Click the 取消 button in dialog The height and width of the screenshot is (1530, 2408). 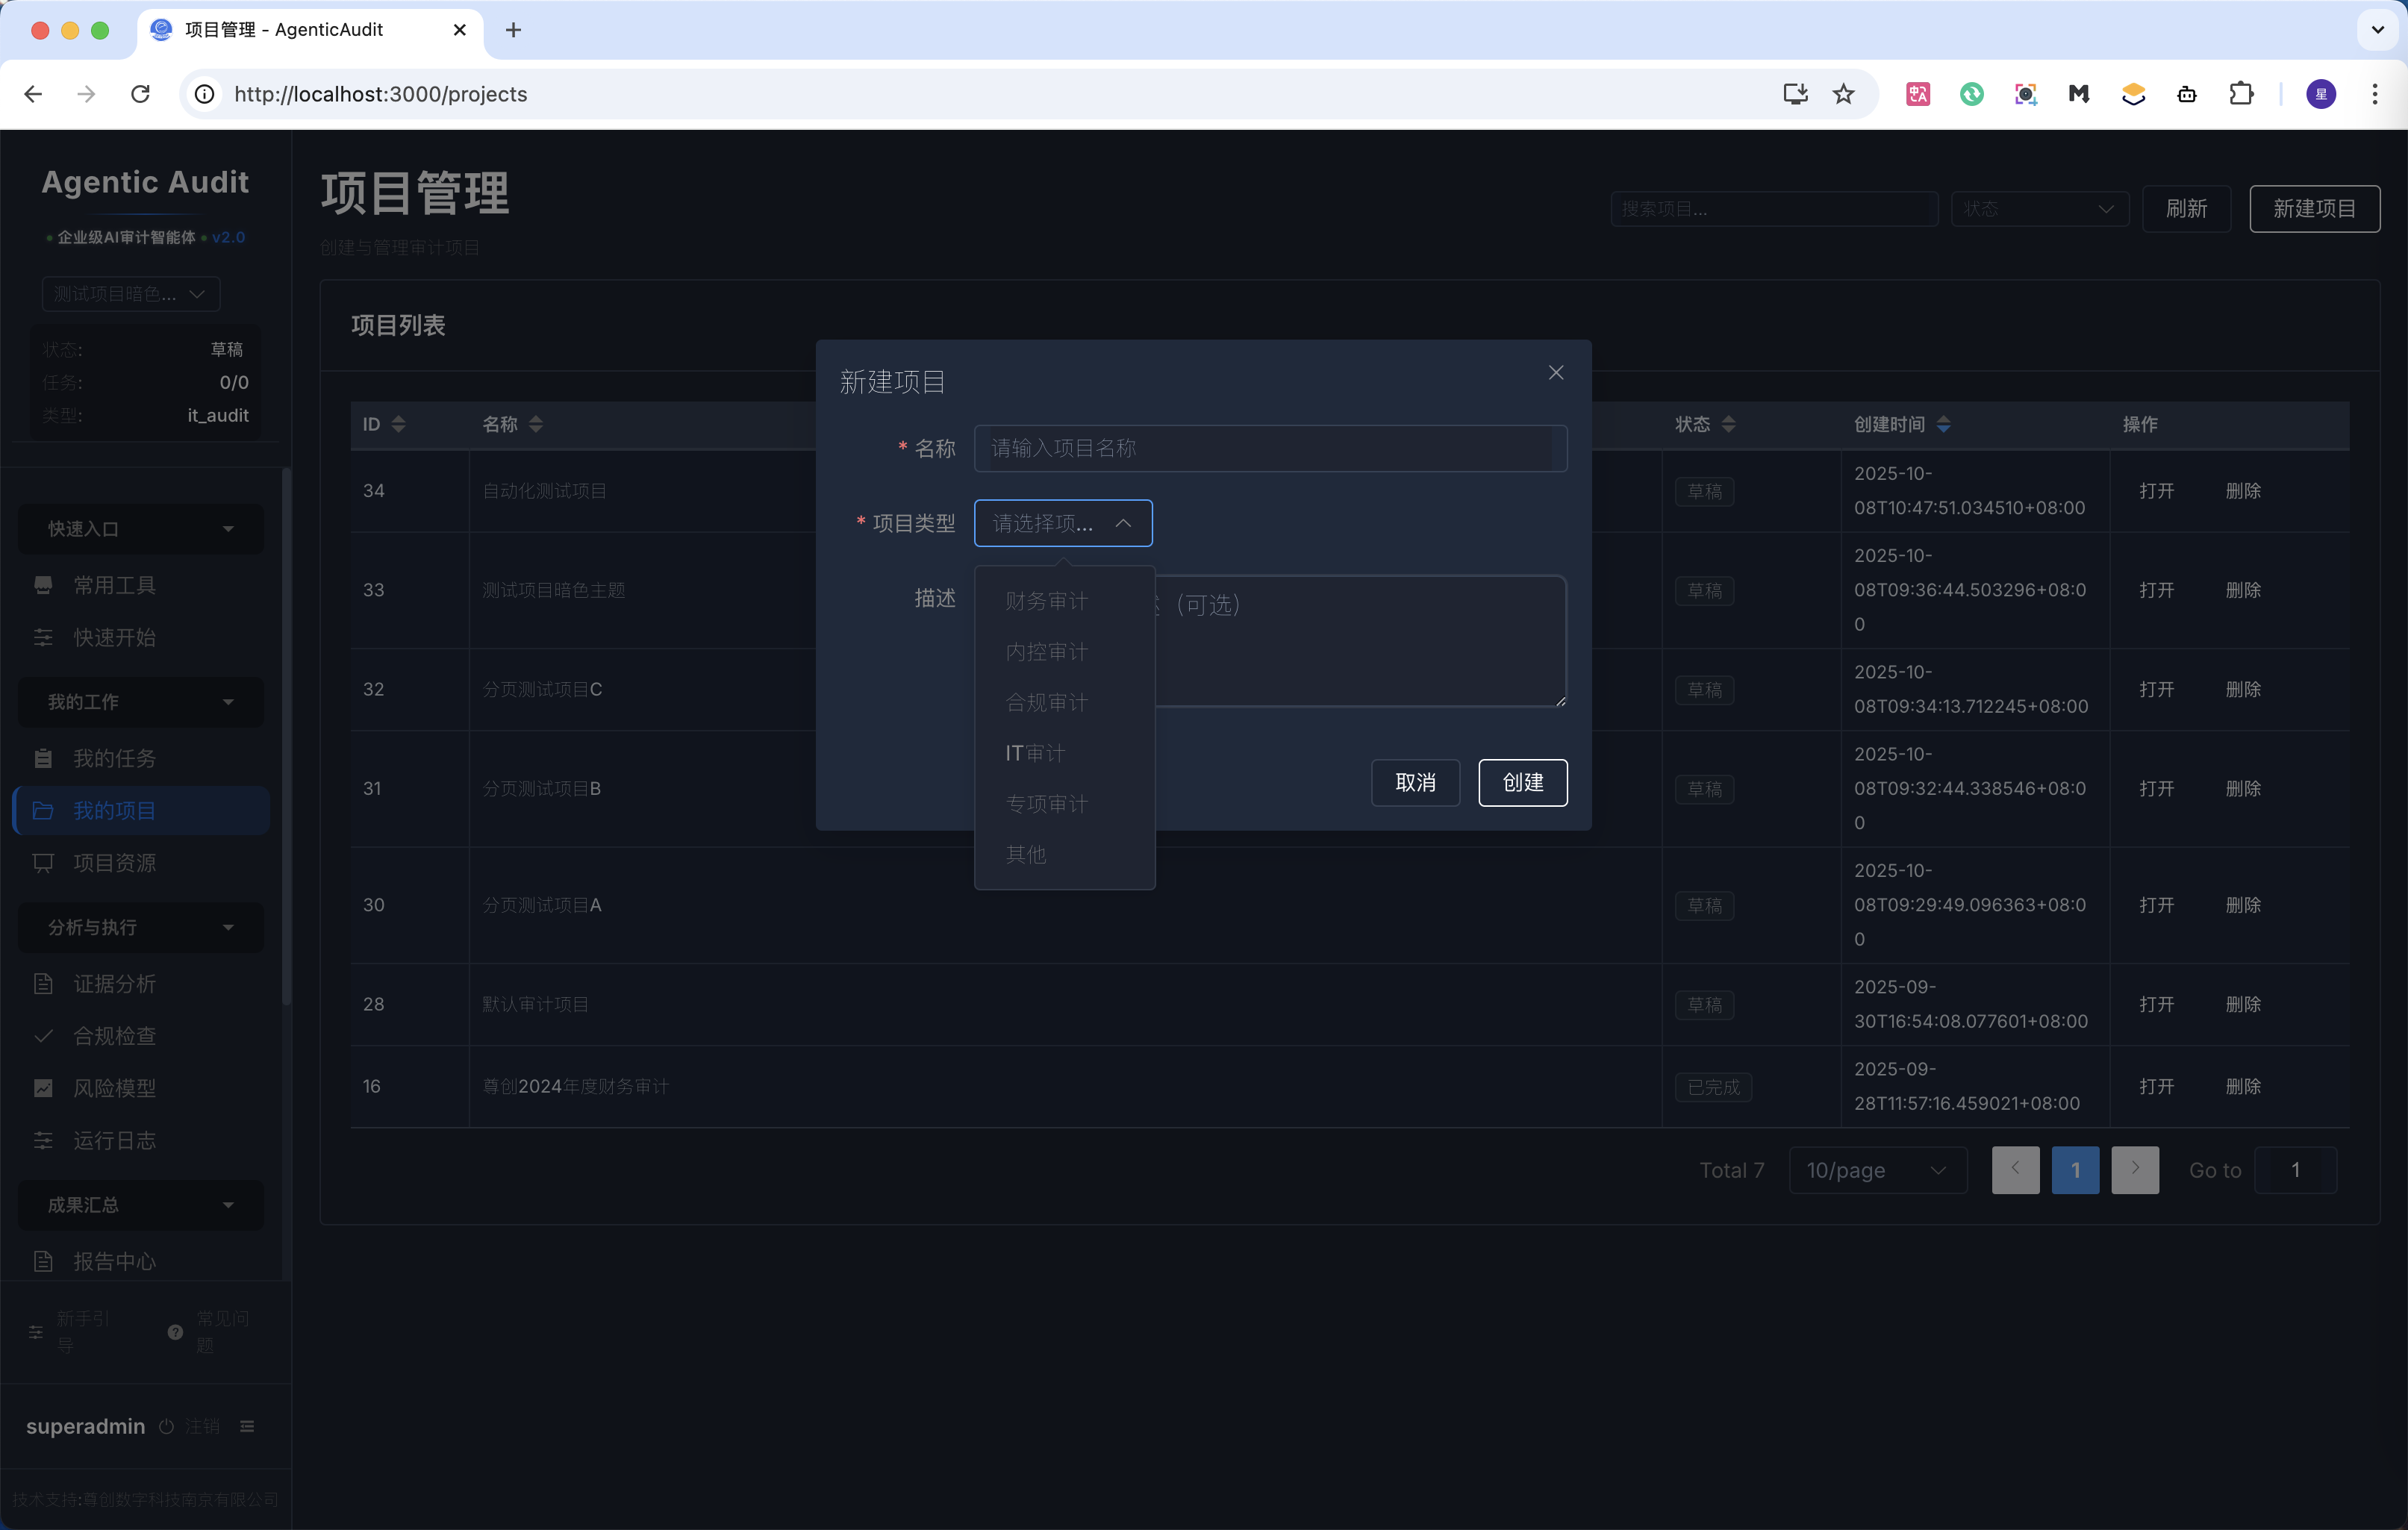coord(1415,782)
